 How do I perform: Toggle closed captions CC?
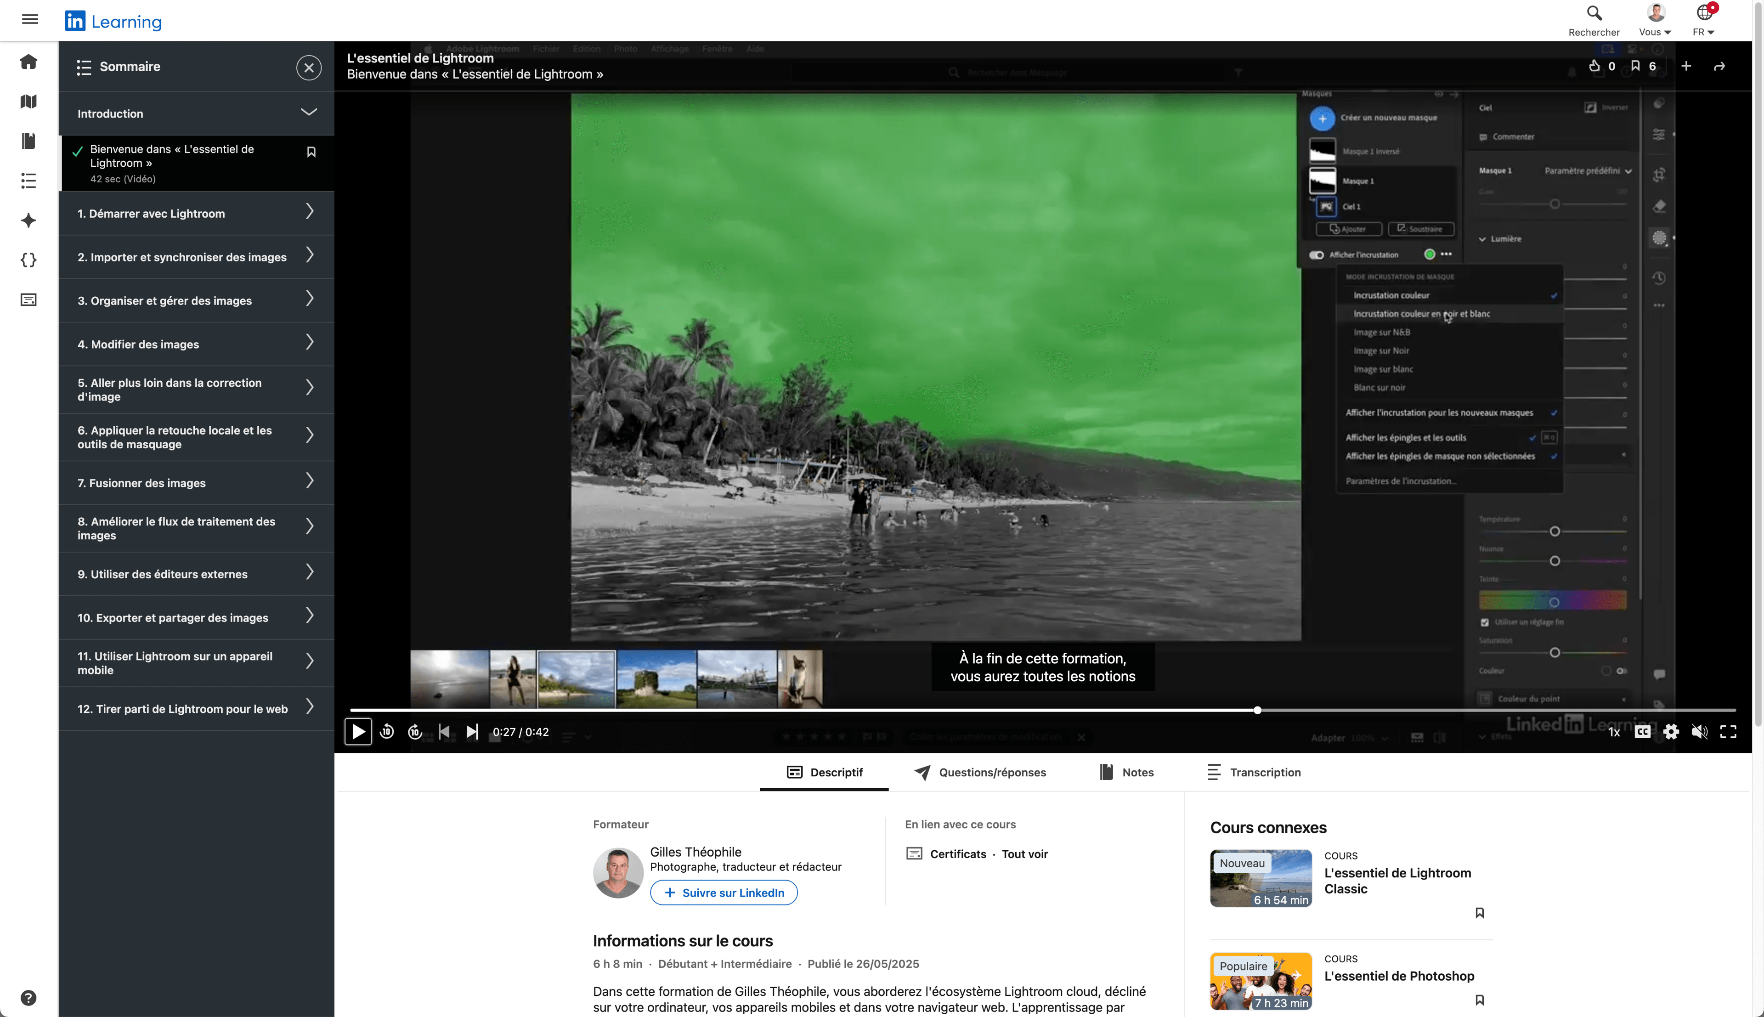(1642, 731)
